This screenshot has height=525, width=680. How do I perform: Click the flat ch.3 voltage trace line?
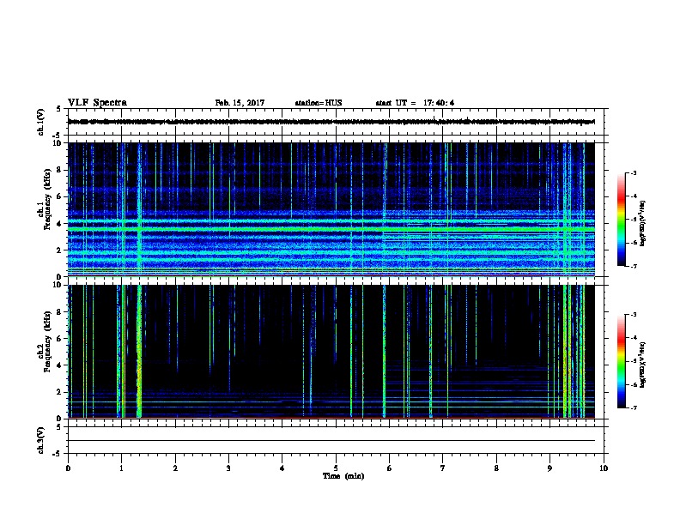pyautogui.click(x=331, y=441)
